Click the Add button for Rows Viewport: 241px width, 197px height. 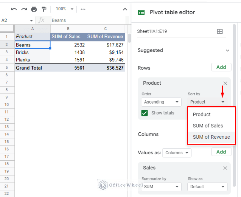221,67
